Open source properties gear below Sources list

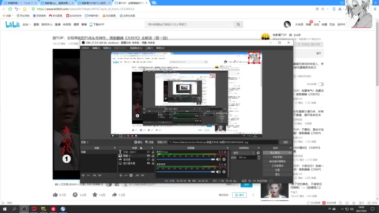131,175
